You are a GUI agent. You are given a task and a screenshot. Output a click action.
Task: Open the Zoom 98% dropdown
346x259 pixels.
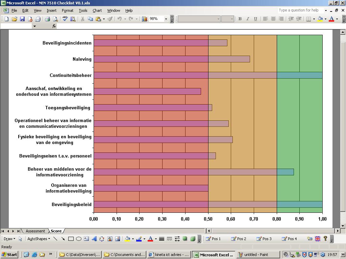click(166, 19)
